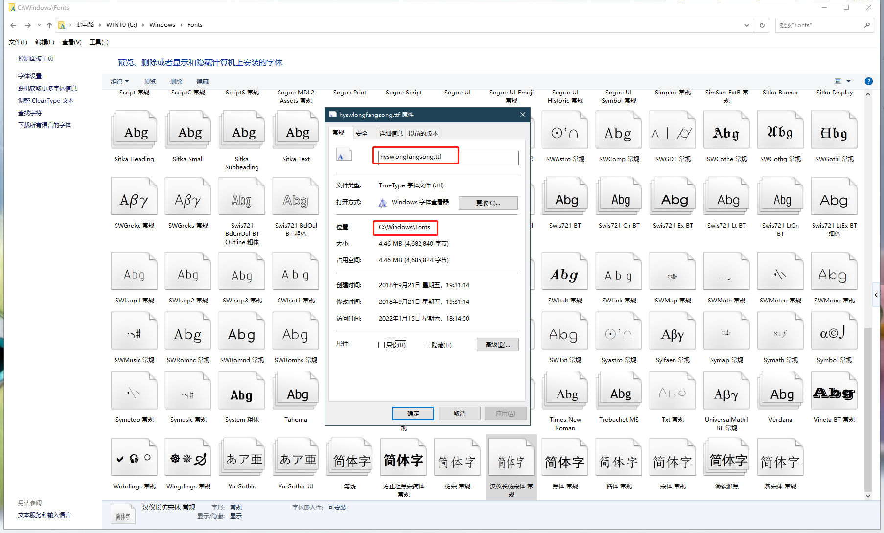Screen dimensions: 884x533
Task: Select the Sitka Small font icon
Action: pyautogui.click(x=188, y=130)
